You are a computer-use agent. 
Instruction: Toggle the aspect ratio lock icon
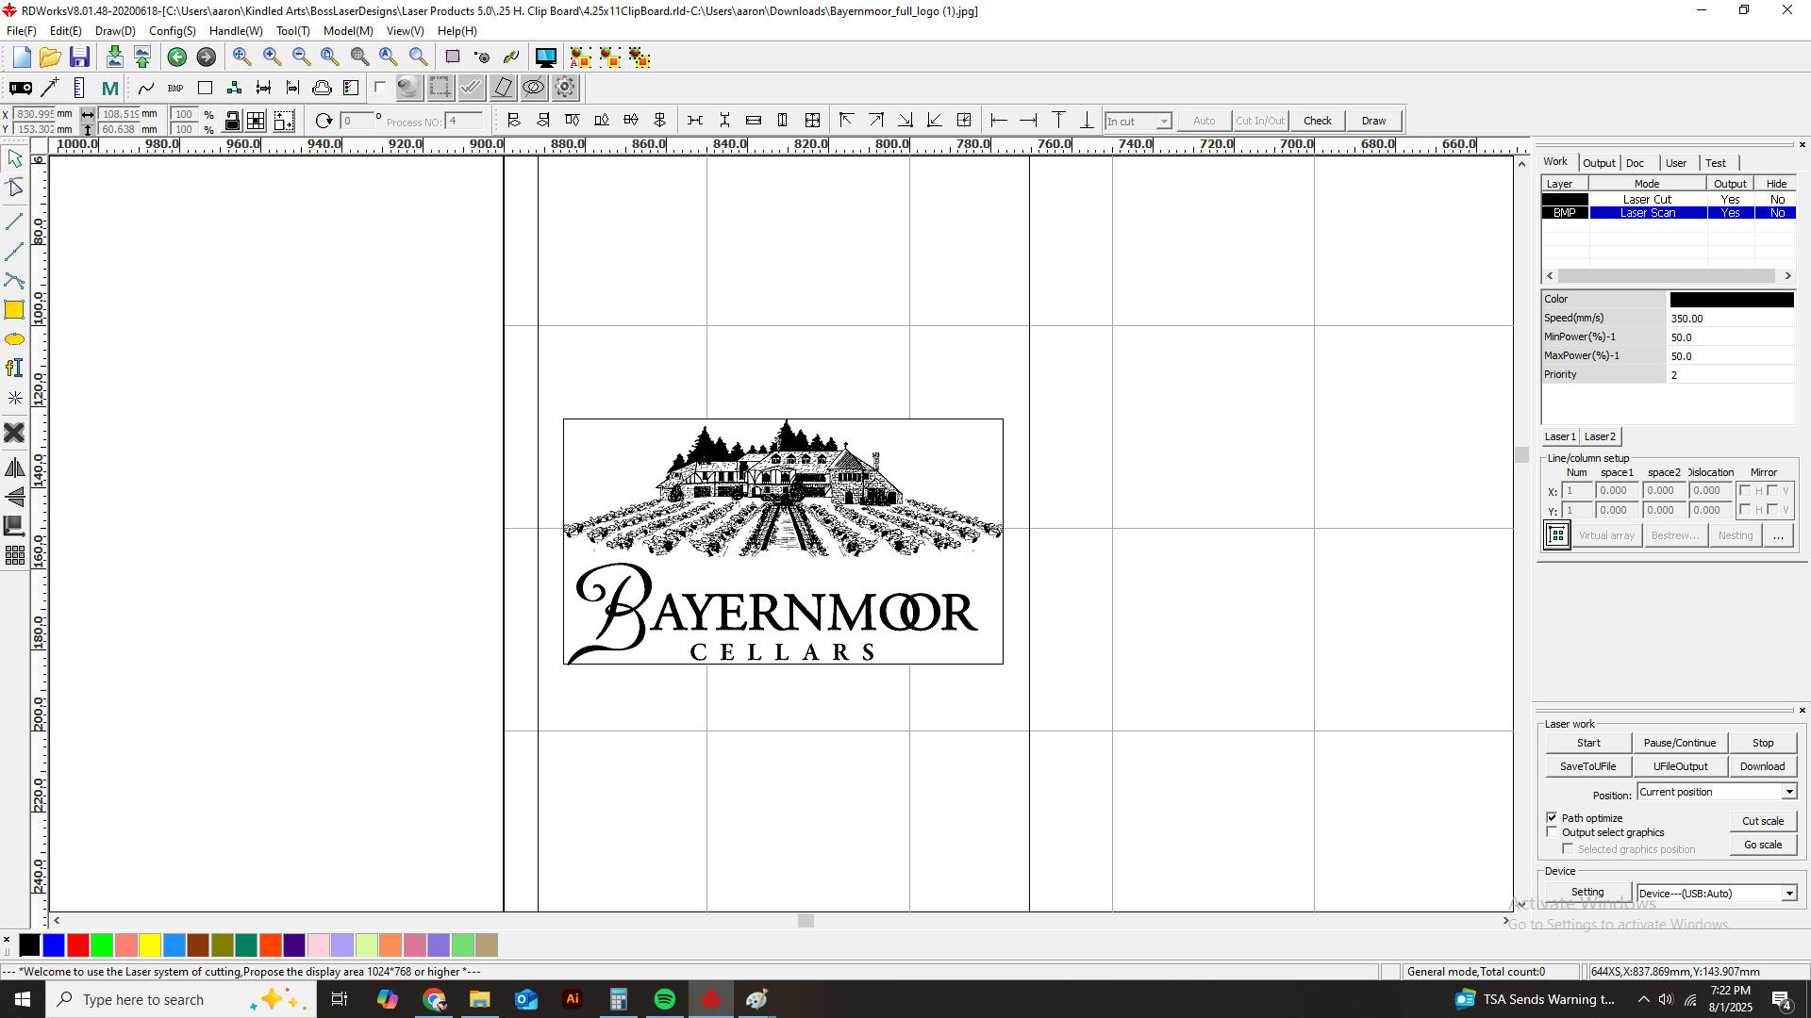232,121
